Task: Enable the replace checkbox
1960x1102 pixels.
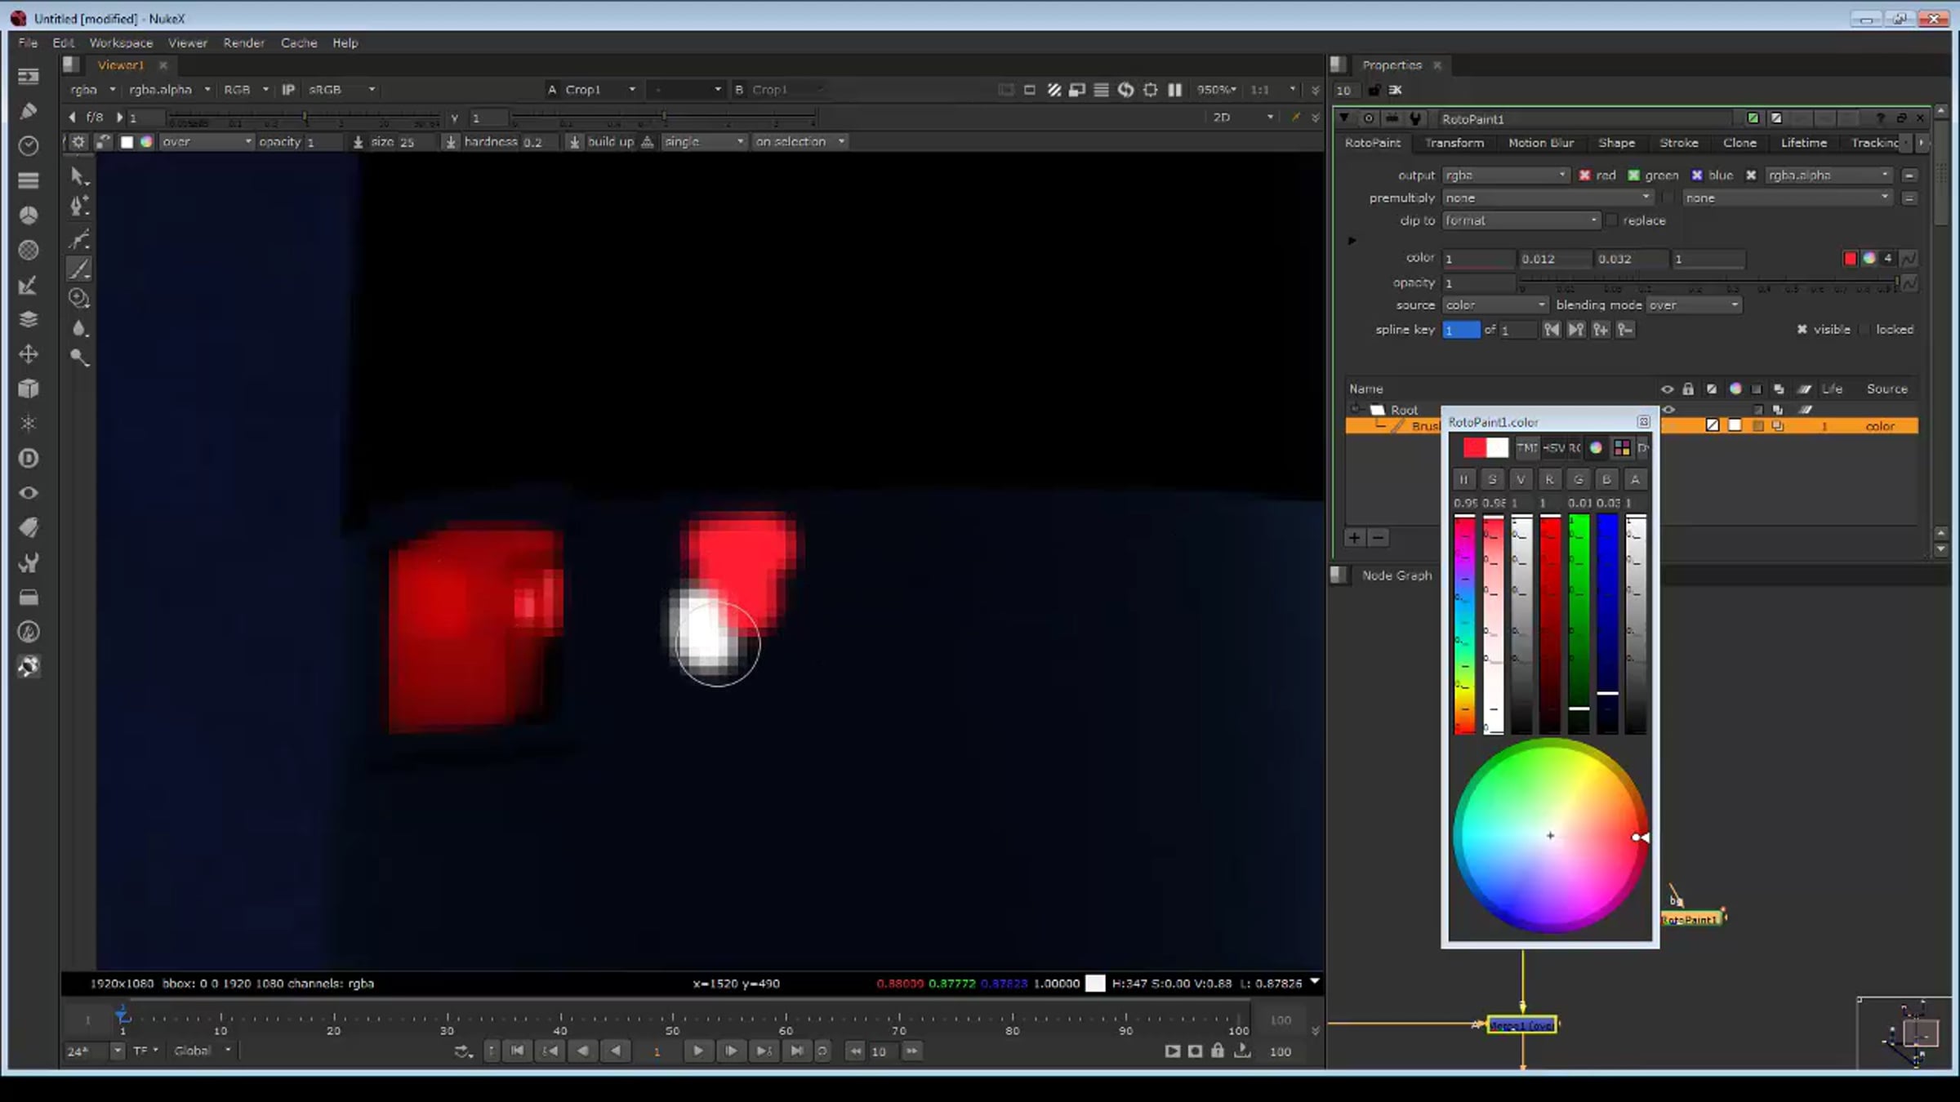Action: (1611, 220)
